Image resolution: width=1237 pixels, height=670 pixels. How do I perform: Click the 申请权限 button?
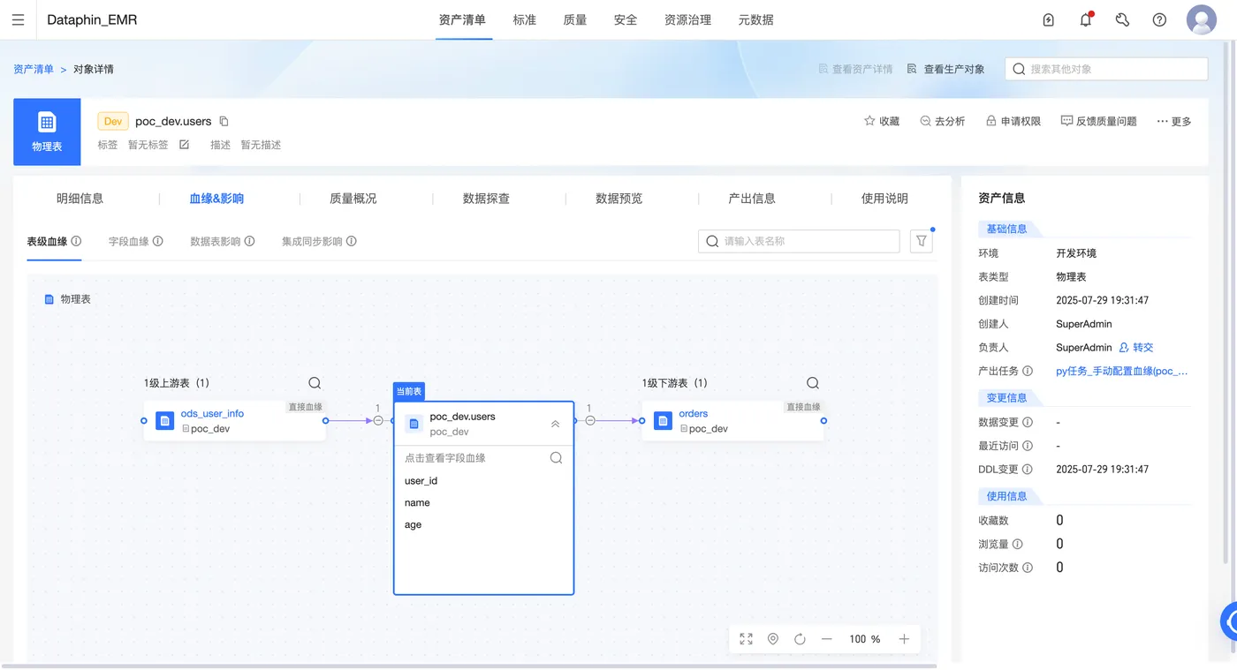coord(1013,121)
